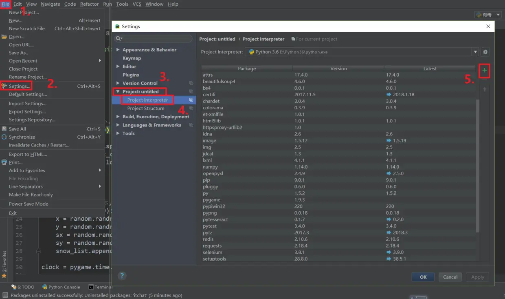505x299 pixels.
Task: Open the run configuration dropdown at top right
Action: point(488,15)
